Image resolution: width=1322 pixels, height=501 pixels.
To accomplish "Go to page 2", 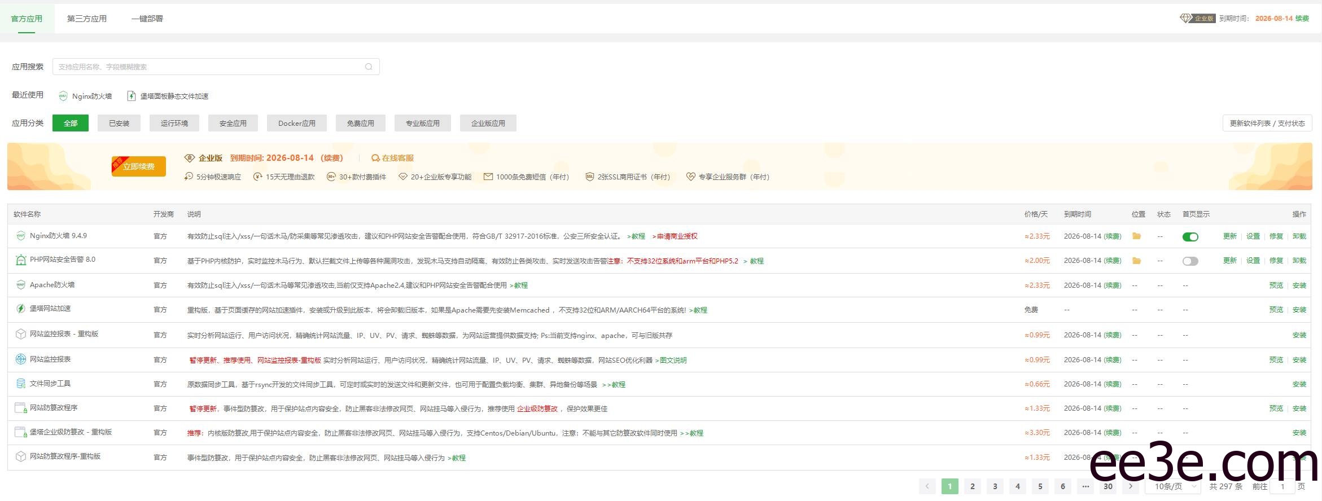I will tap(973, 486).
